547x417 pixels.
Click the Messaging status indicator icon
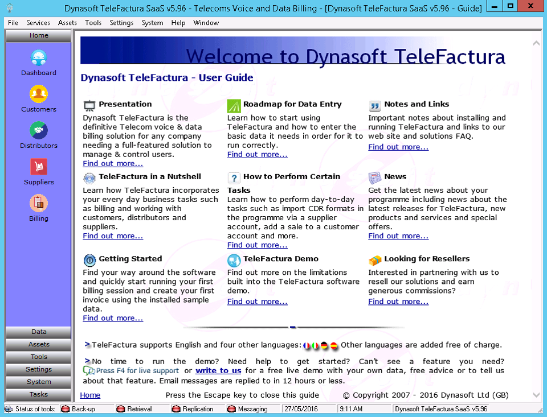pyautogui.click(x=231, y=409)
